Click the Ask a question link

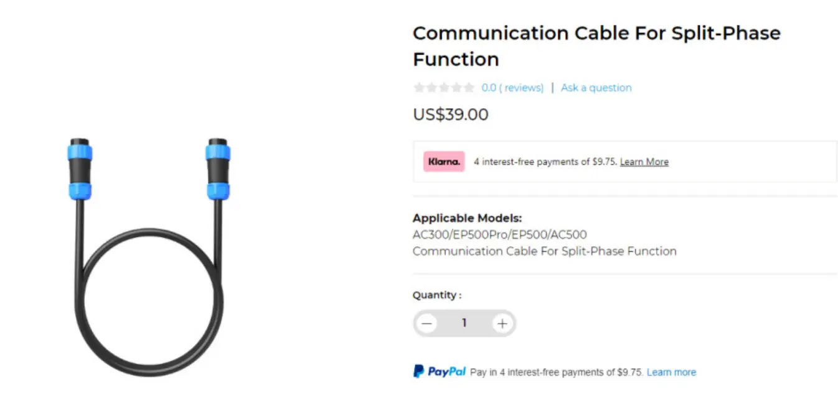click(596, 88)
